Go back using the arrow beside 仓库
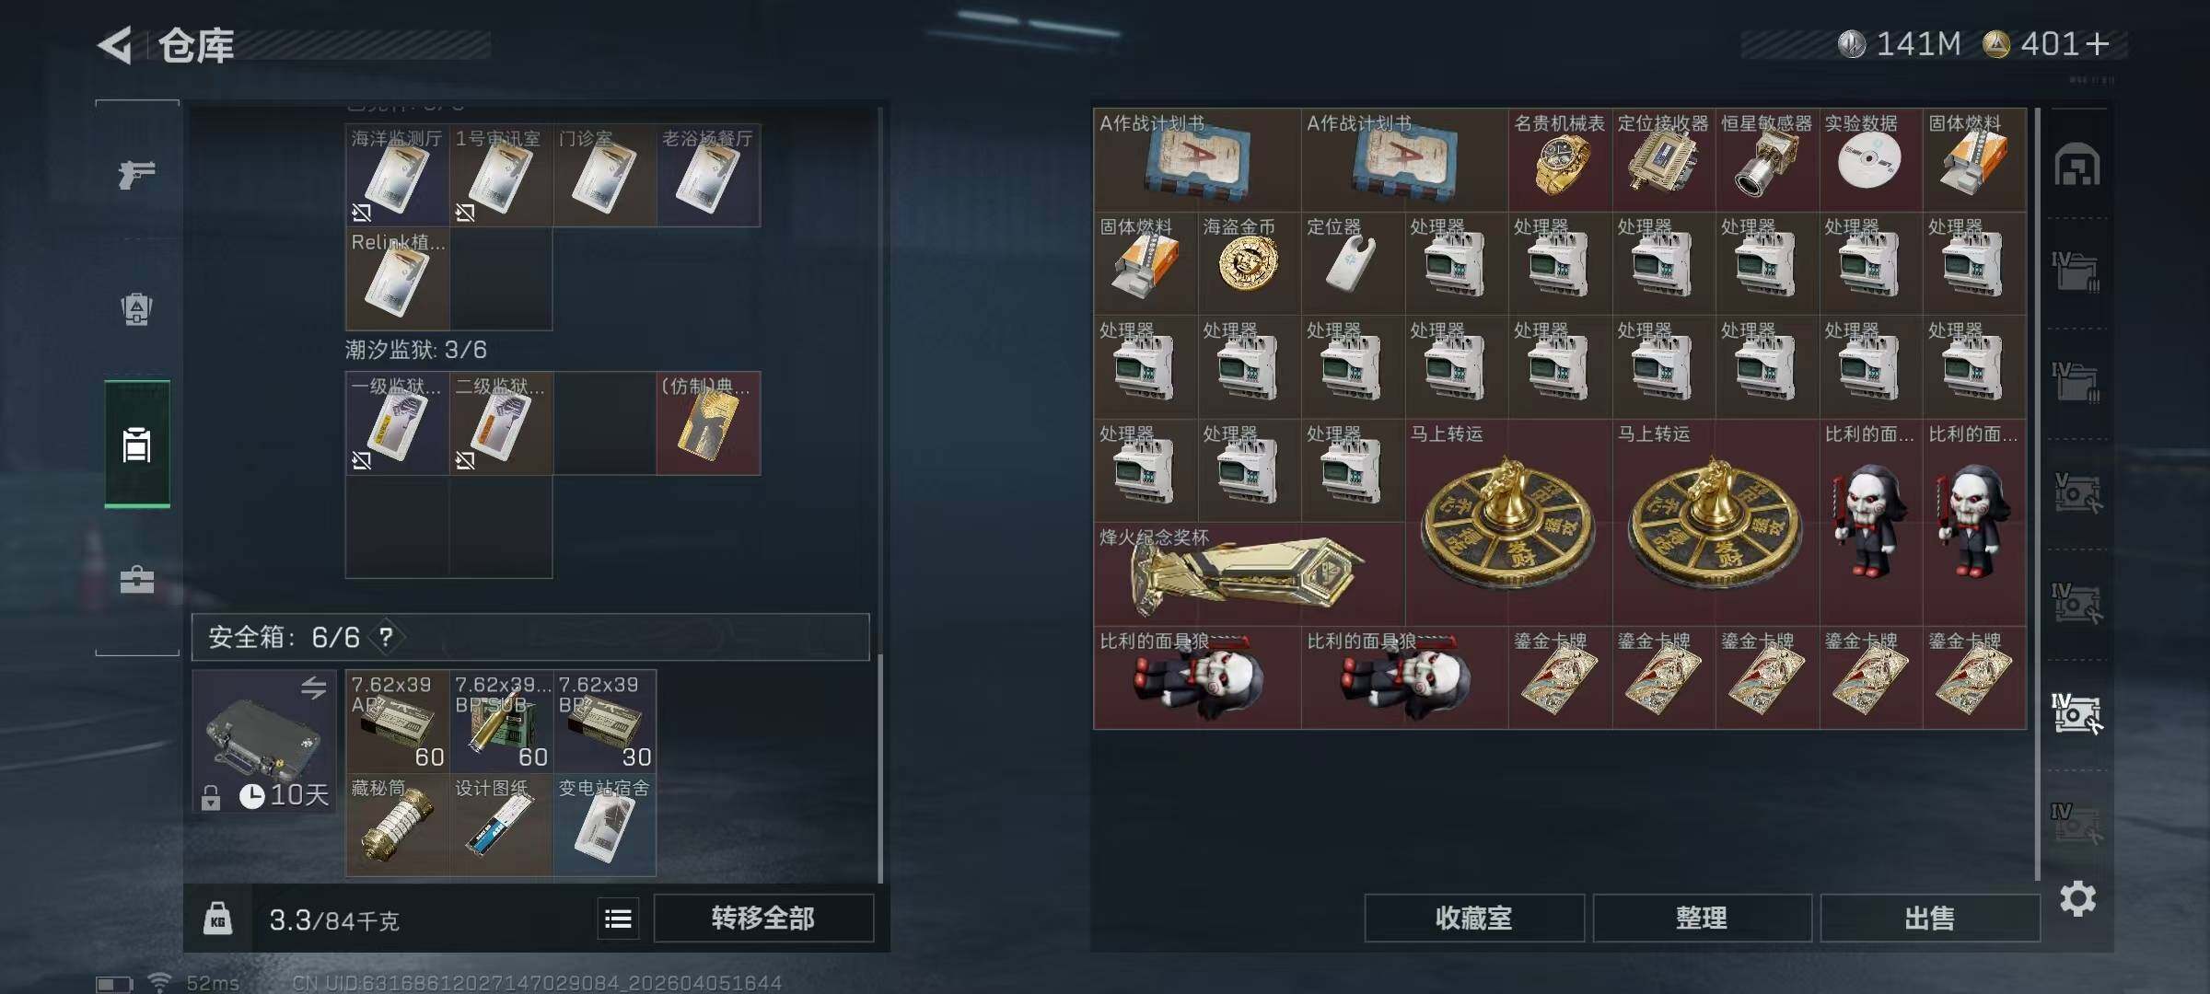The image size is (2210, 994). [116, 45]
